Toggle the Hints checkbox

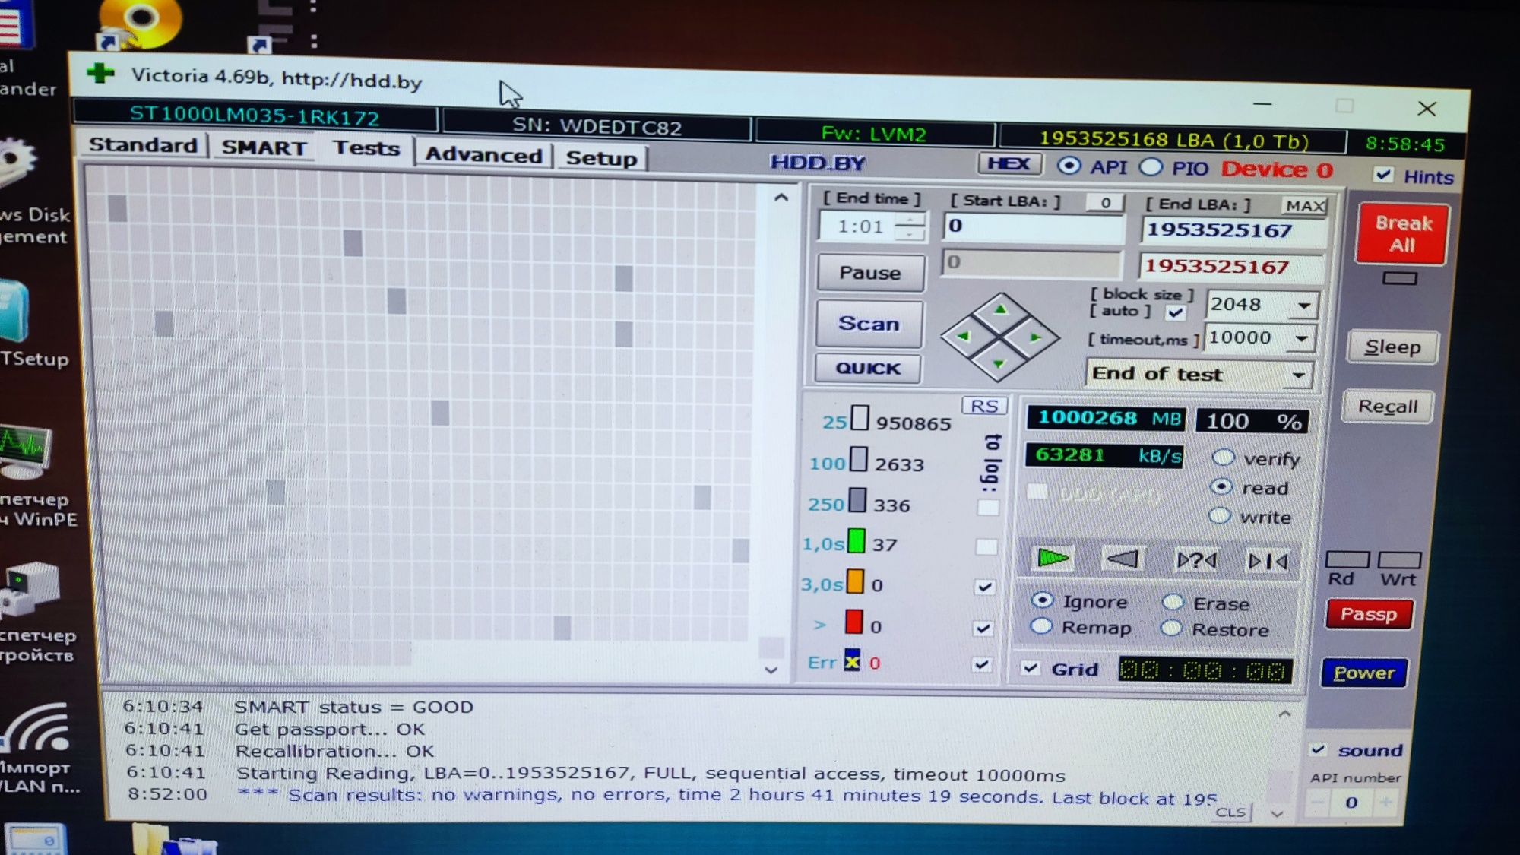[1383, 175]
